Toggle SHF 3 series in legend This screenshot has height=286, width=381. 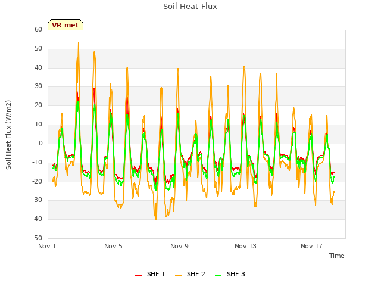(x=230, y=274)
